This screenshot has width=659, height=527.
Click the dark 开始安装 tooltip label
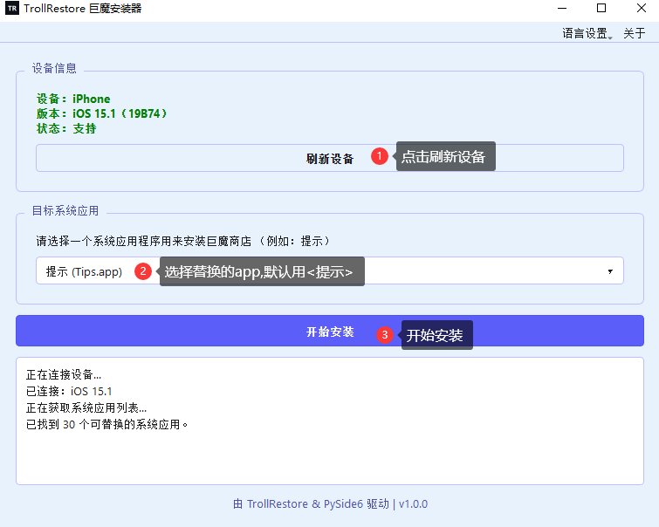[x=436, y=335]
